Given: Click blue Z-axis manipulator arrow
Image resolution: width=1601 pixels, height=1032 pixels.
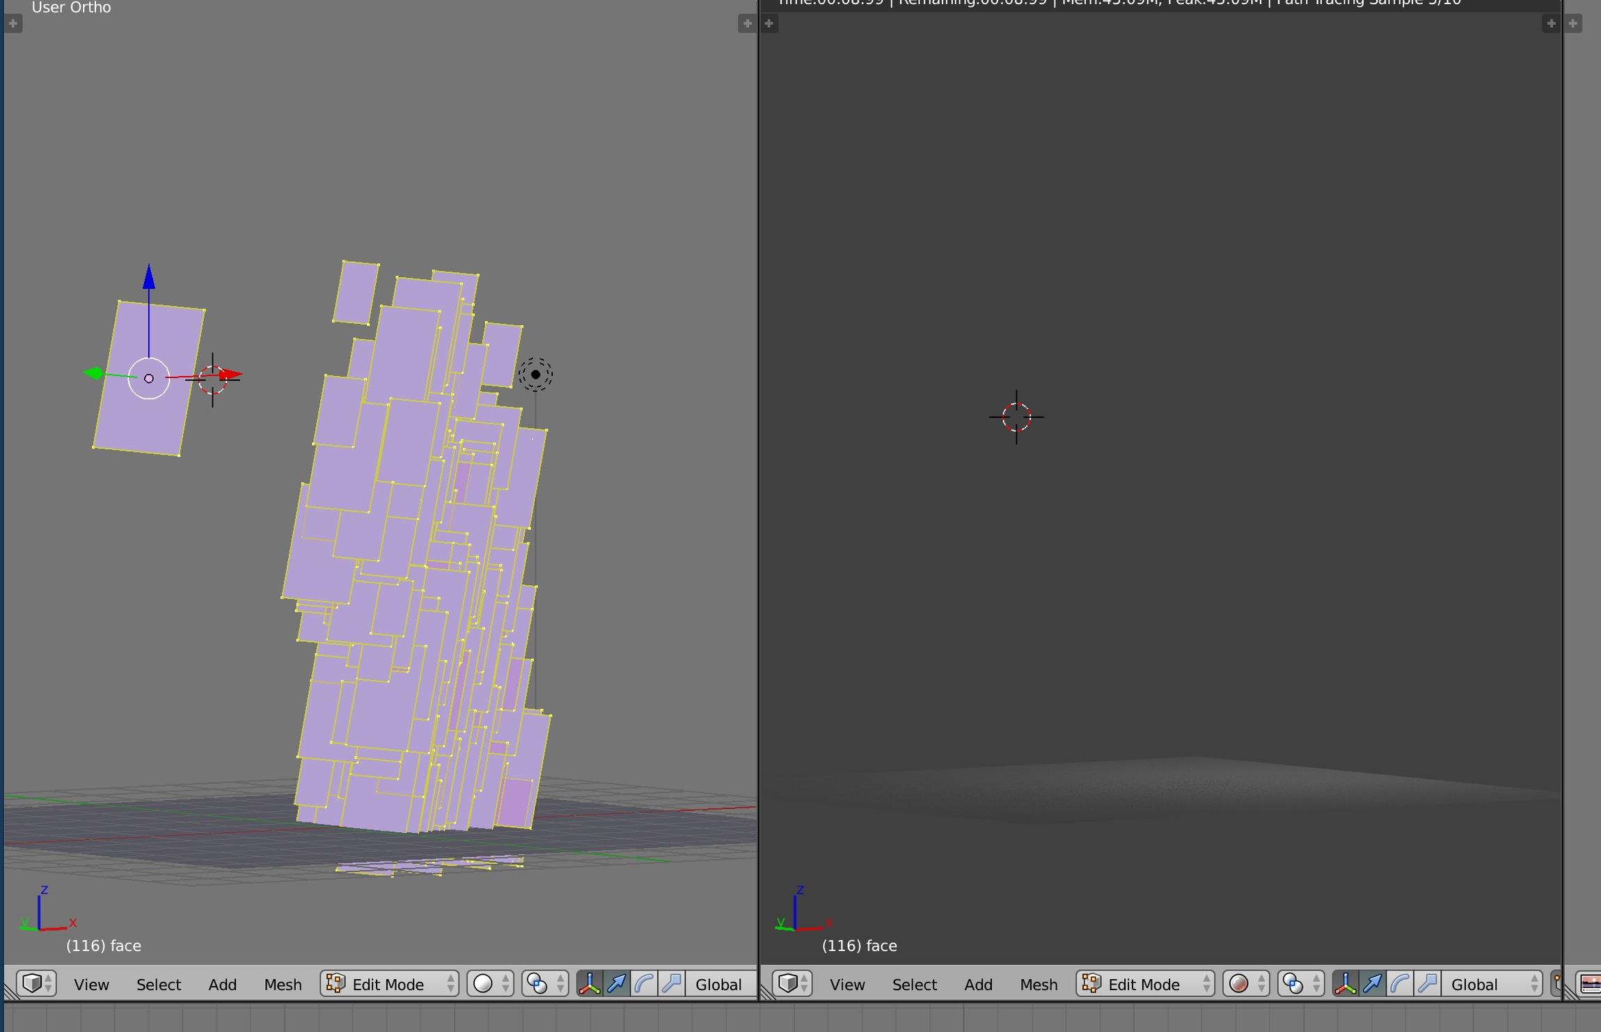Looking at the screenshot, I should pos(149,277).
